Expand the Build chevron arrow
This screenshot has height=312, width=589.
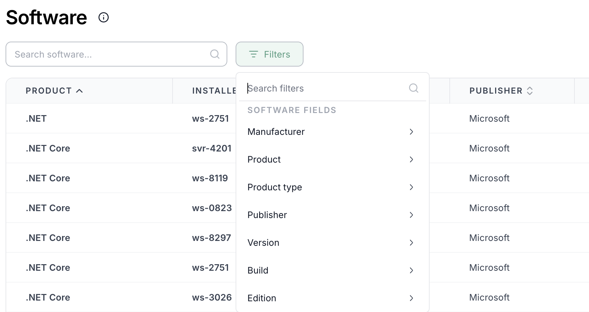point(411,270)
